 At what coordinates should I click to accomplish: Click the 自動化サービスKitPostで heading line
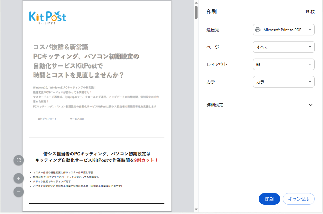68,66
